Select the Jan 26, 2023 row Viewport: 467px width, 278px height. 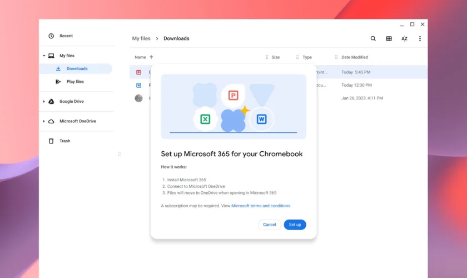(278, 98)
